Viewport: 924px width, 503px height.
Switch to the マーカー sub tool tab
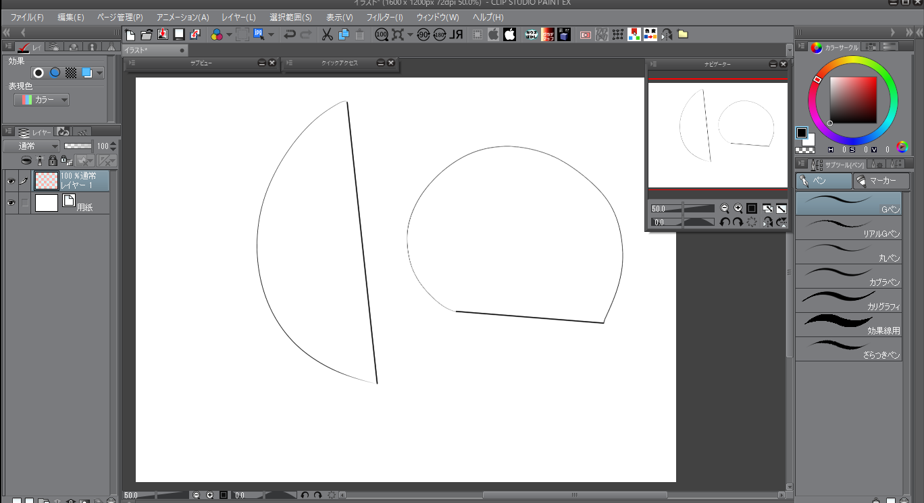click(881, 181)
